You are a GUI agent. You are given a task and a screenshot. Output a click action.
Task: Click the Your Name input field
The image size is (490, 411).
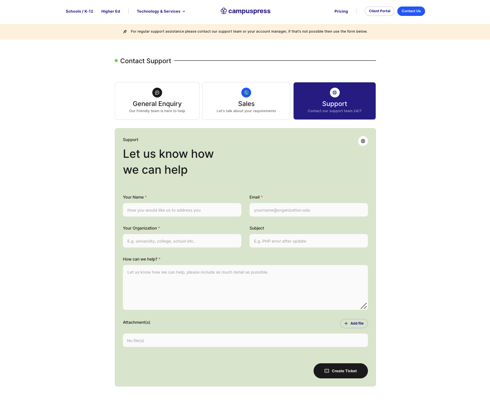tap(182, 210)
